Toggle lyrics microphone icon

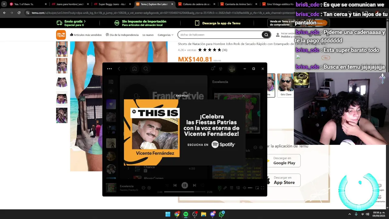[x=225, y=188]
